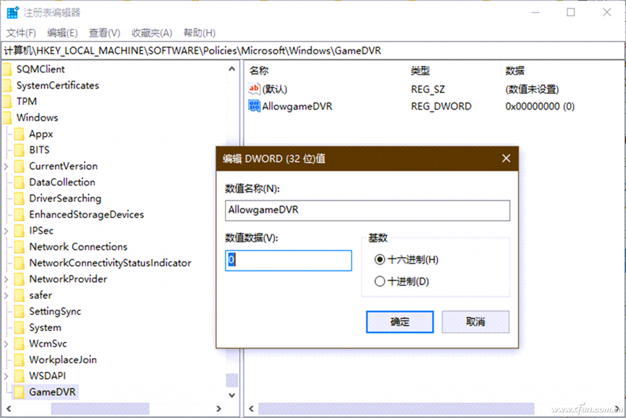Maximize the Registry Editor window
The width and height of the screenshot is (626, 418).
(571, 13)
